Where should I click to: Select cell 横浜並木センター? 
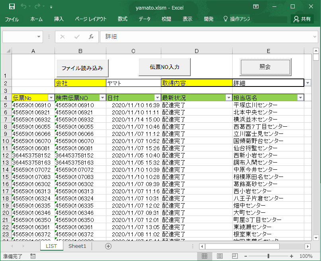(268, 120)
